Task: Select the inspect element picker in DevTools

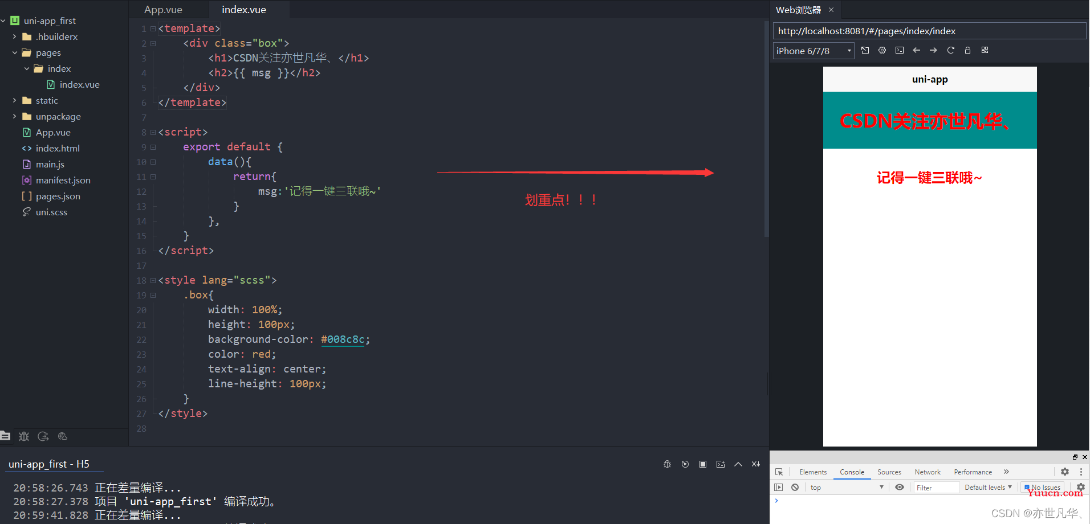Action: [779, 472]
